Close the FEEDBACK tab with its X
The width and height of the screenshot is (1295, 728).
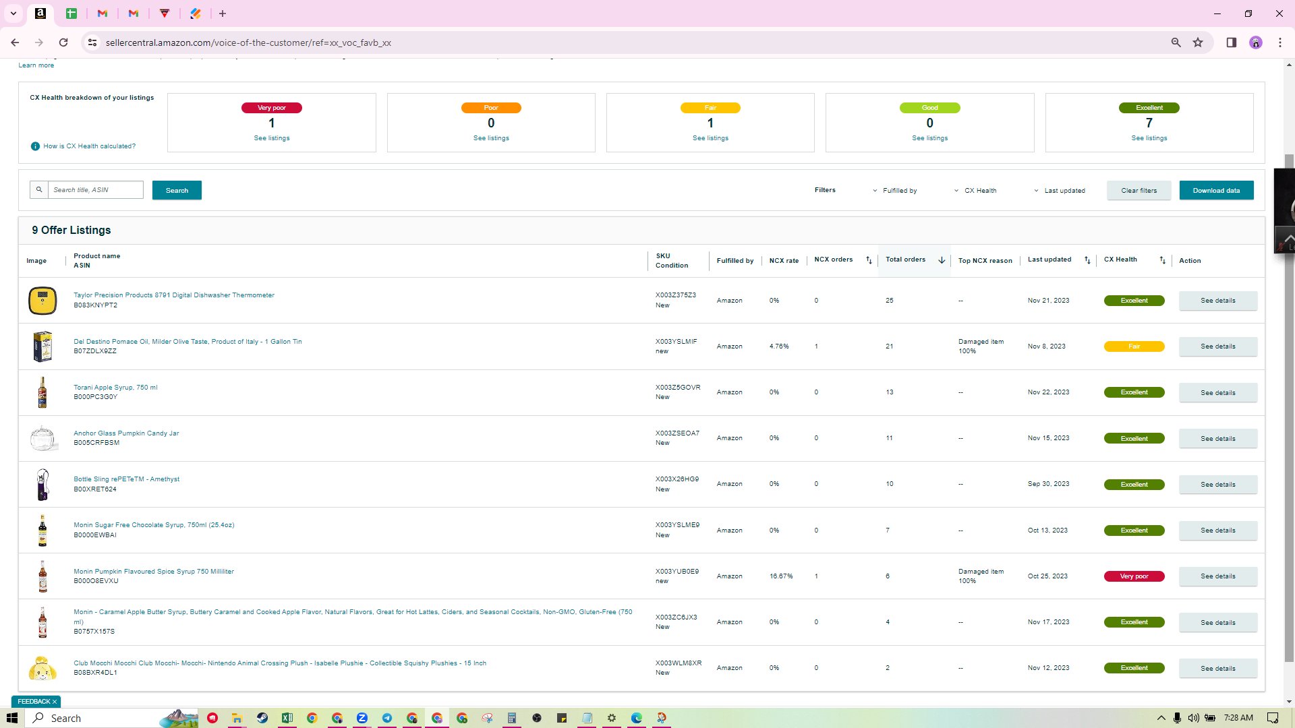click(55, 702)
